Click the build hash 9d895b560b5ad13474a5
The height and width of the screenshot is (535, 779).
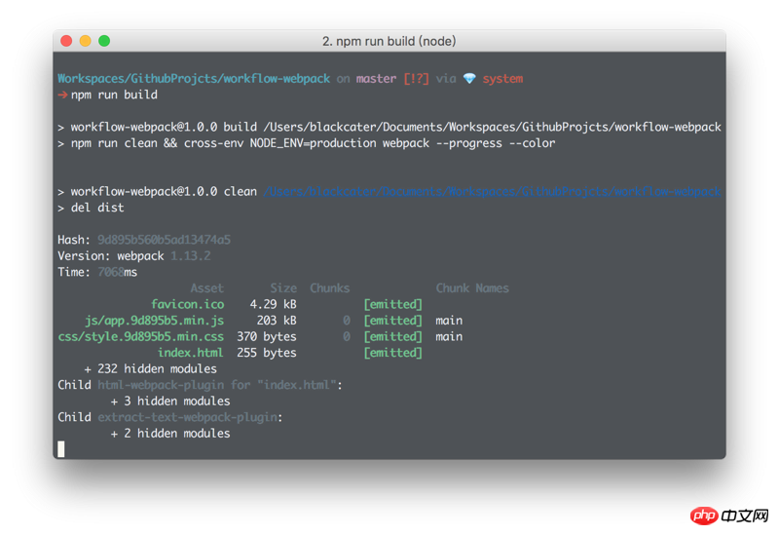(x=164, y=240)
